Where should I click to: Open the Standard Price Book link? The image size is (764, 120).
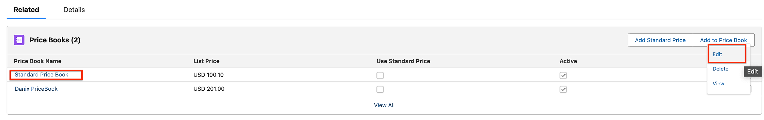click(x=41, y=75)
